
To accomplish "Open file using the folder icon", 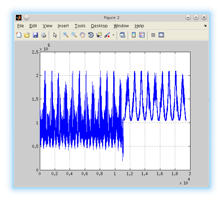I will coord(27,35).
